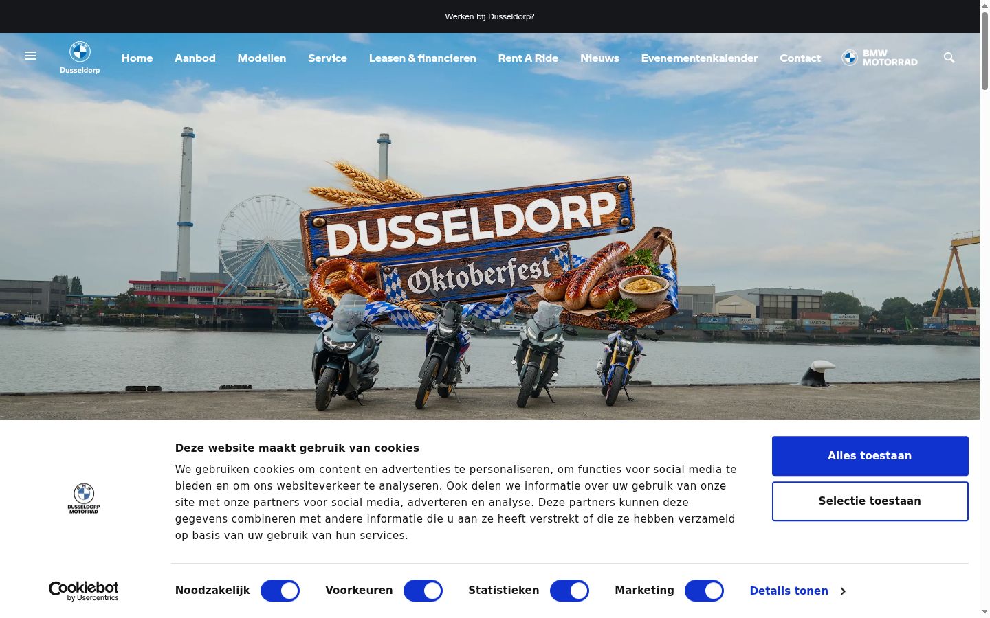Click the BMW Motorrad logo in navbar
This screenshot has height=618, width=990.
point(879,58)
